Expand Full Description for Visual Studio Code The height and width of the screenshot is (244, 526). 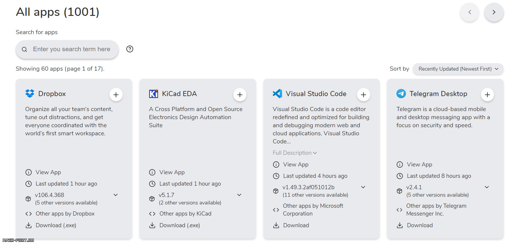295,153
